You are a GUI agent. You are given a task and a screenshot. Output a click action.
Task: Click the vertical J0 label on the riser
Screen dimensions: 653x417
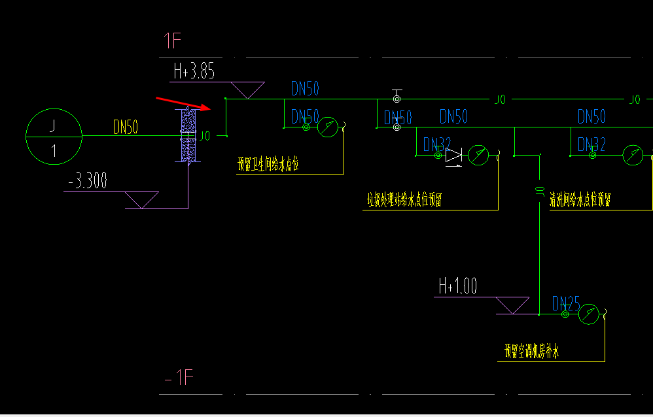pos(540,192)
